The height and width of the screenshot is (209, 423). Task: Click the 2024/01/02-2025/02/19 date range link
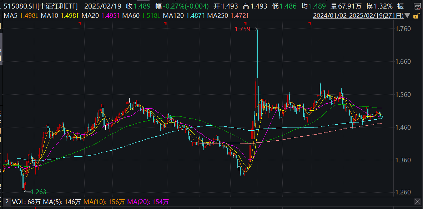point(358,16)
